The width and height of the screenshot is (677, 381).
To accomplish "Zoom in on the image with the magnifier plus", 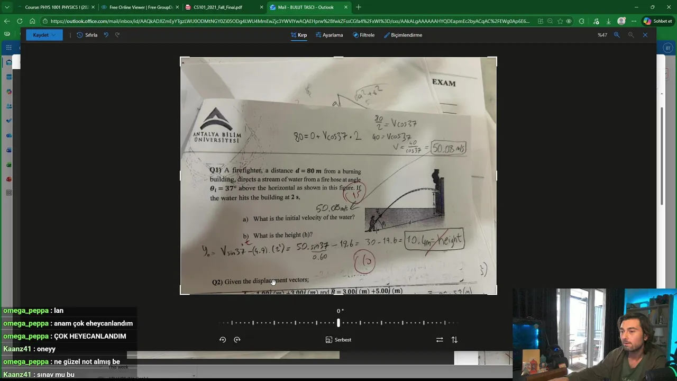I will pyautogui.click(x=617, y=35).
